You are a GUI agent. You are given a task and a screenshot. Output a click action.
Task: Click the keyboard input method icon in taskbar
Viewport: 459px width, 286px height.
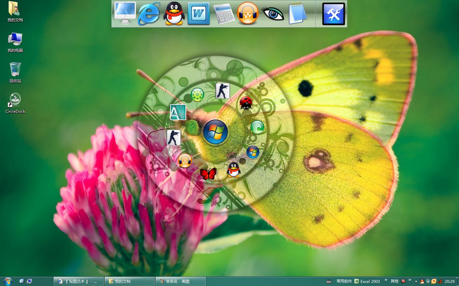tap(329, 282)
